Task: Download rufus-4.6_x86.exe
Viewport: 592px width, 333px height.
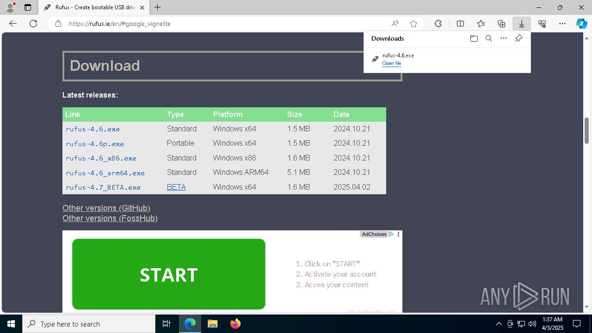Action: click(101, 158)
